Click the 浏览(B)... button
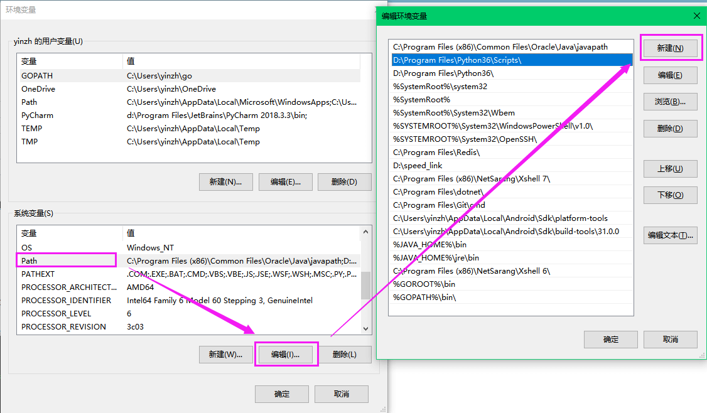707x413 pixels. pos(671,102)
